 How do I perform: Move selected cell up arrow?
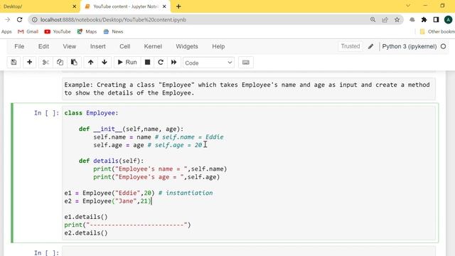click(90, 62)
